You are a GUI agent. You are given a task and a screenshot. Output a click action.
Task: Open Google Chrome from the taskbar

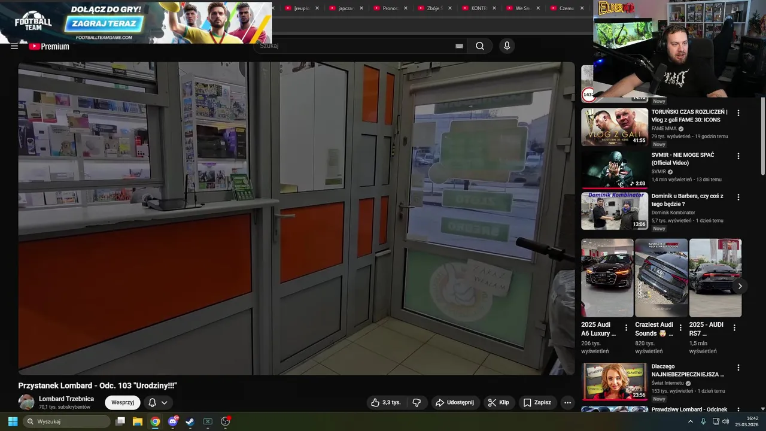155,421
